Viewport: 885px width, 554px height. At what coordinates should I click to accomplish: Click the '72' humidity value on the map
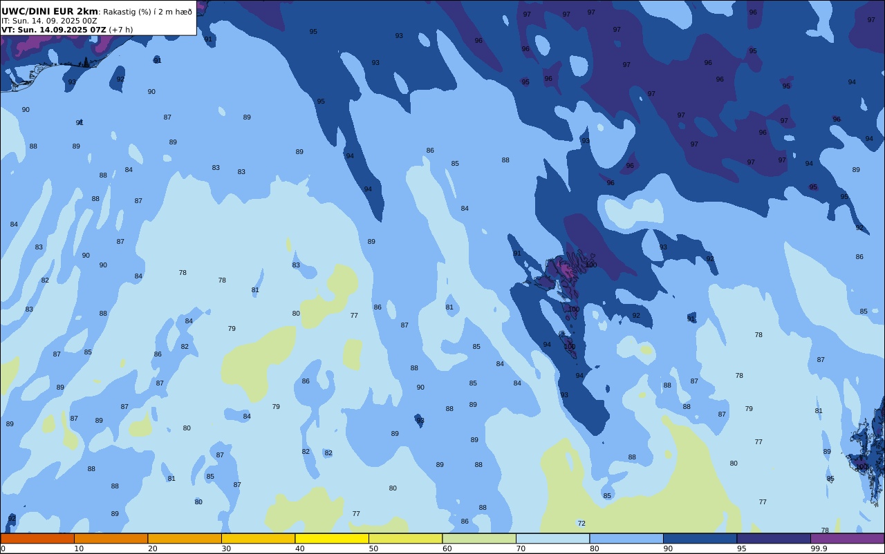pos(581,524)
